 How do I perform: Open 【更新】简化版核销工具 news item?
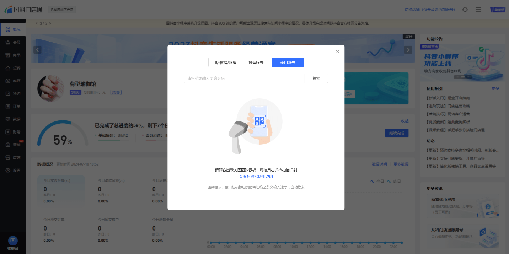461,166
